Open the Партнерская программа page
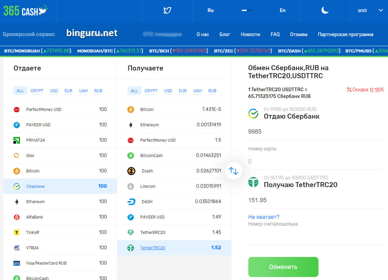The image size is (388, 280). (x=346, y=34)
